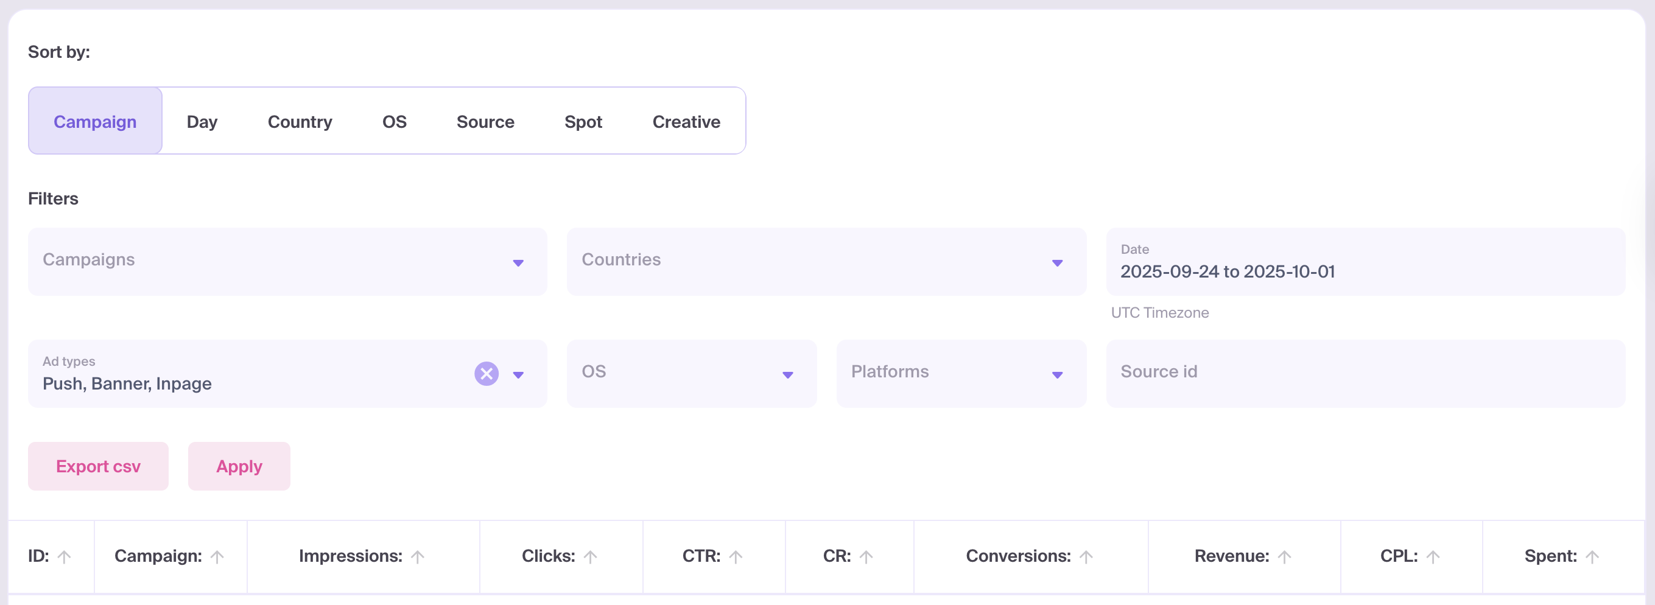1655x605 pixels.
Task: Click the Spent column sort arrow
Action: coord(1592,557)
